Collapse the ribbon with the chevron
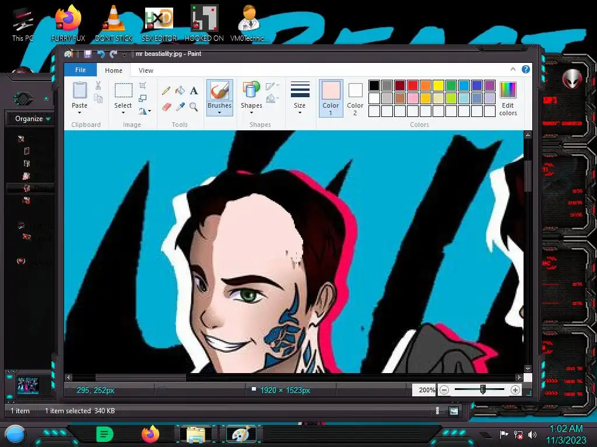Image resolution: width=597 pixels, height=447 pixels. click(513, 69)
